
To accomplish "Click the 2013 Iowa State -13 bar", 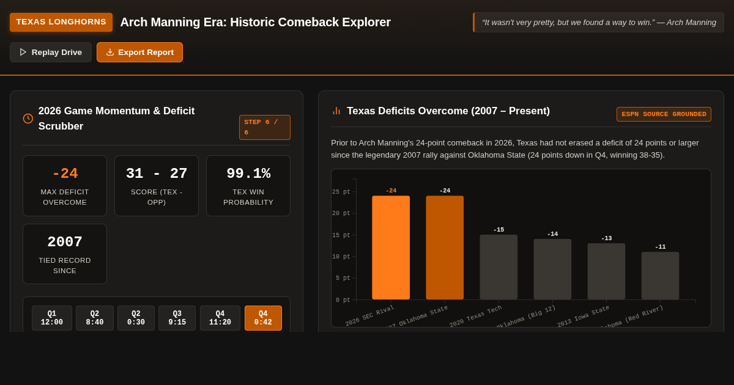I will [x=606, y=271].
